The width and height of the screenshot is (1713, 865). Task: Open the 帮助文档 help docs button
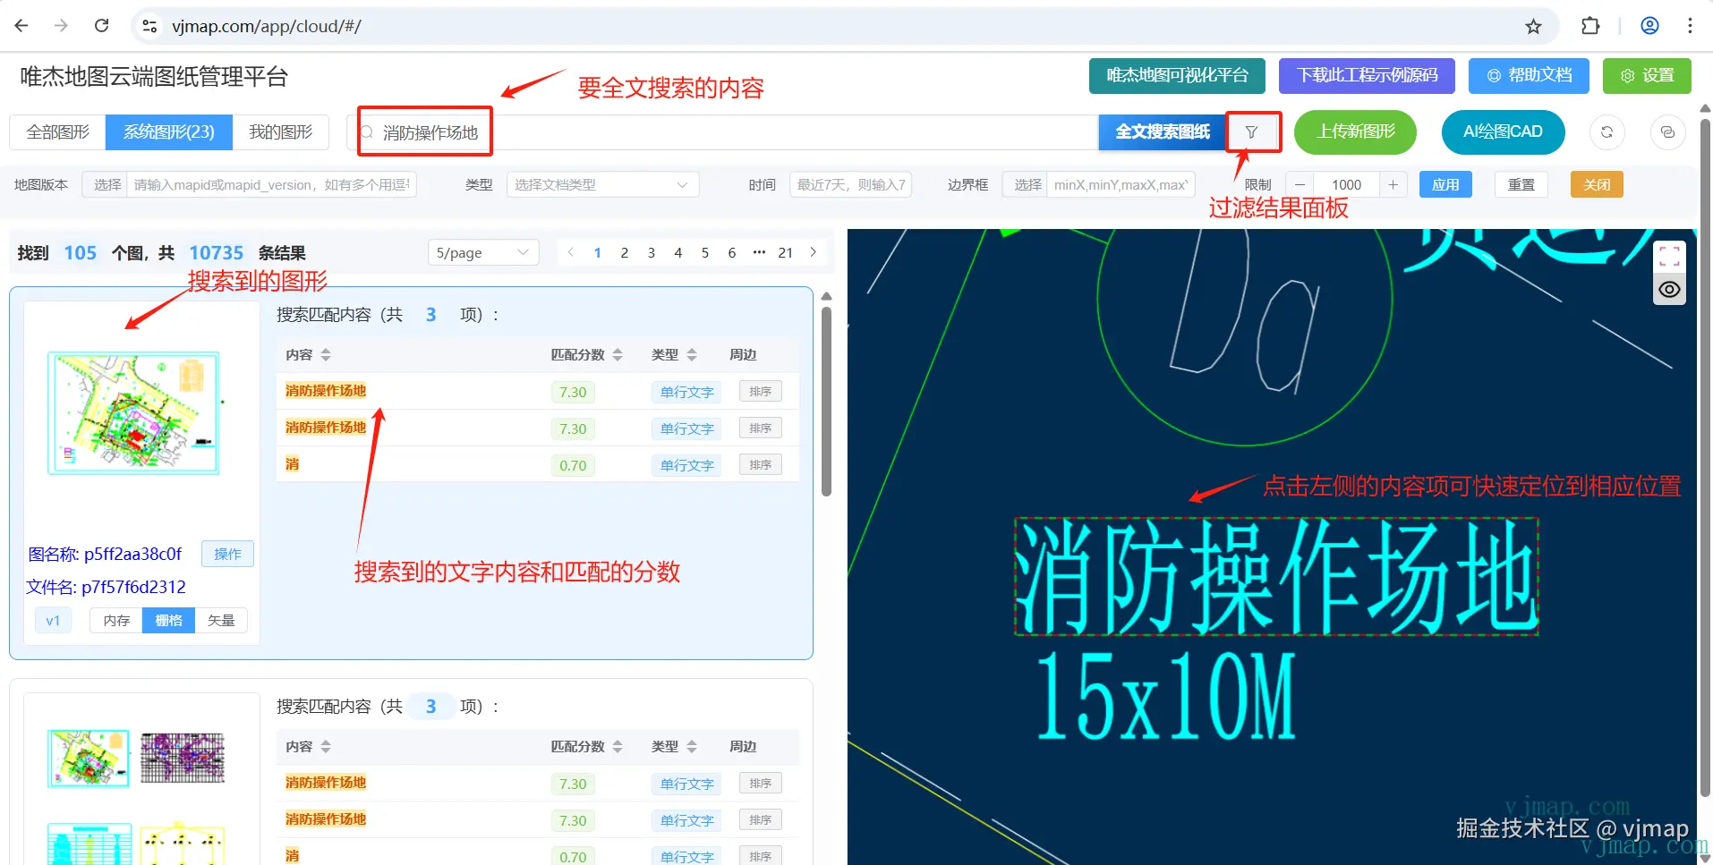click(1529, 76)
